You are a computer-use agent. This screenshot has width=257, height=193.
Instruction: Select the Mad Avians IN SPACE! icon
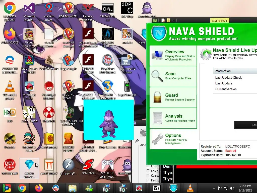click(29, 64)
